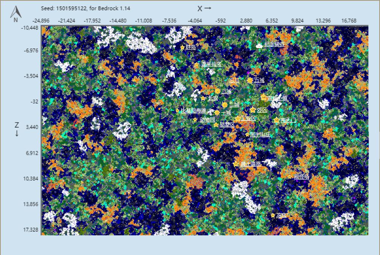The width and height of the screenshot is (380, 255).
Task: Select the star marker at 雪地小镇
Action: [x=263, y=97]
